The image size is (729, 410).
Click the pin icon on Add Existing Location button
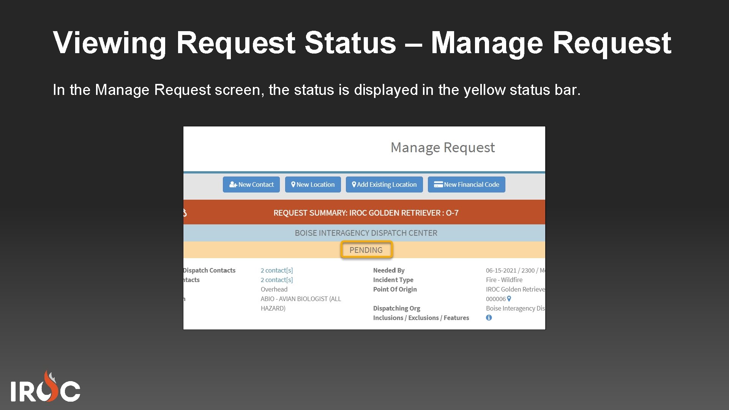pyautogui.click(x=354, y=184)
